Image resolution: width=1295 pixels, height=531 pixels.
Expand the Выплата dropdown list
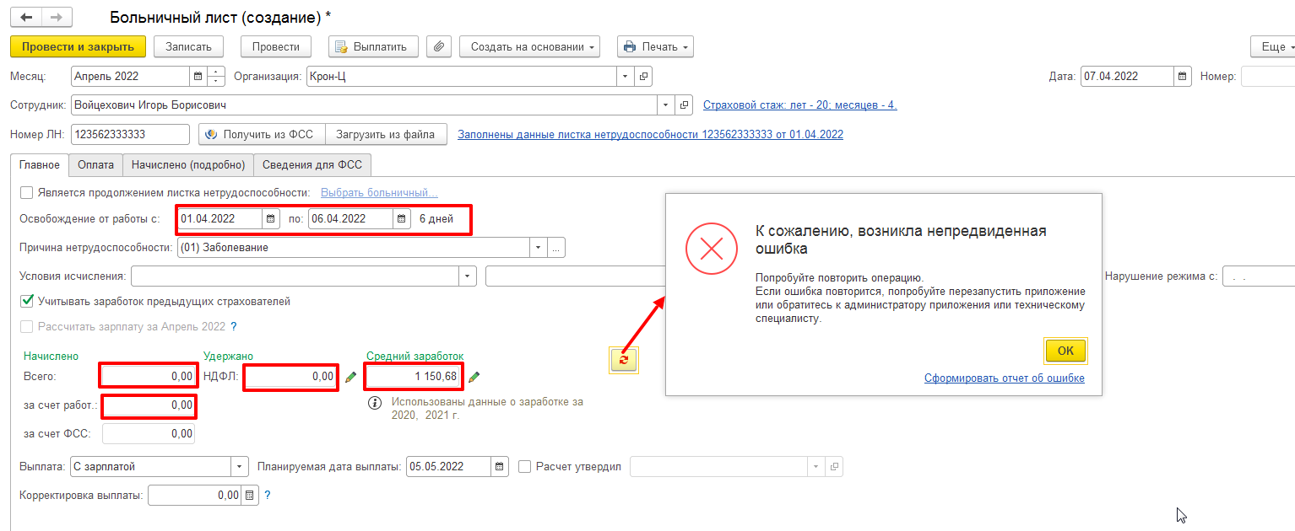[241, 467]
